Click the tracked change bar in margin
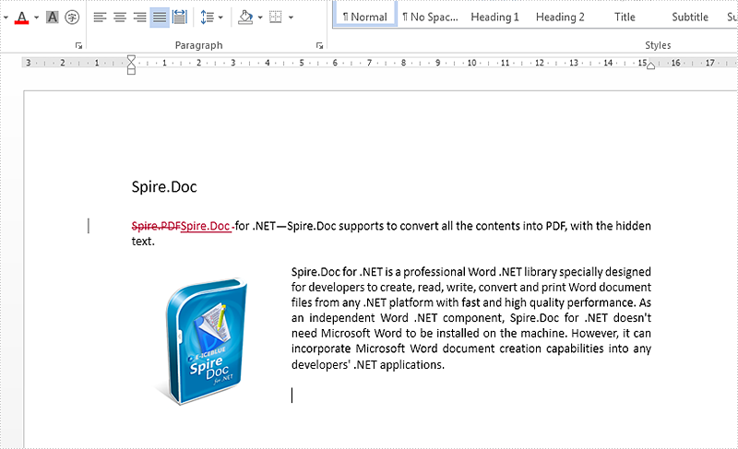 [89, 226]
